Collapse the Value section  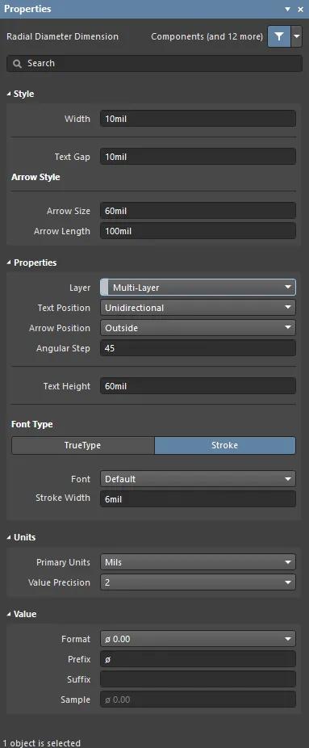click(x=9, y=615)
